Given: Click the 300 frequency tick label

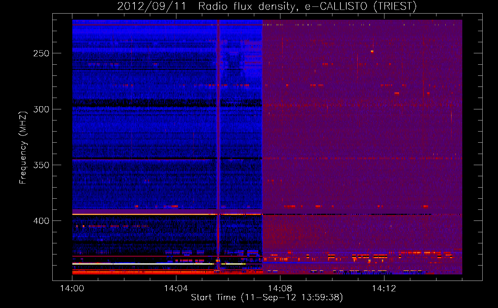Looking at the screenshot, I should [x=41, y=109].
